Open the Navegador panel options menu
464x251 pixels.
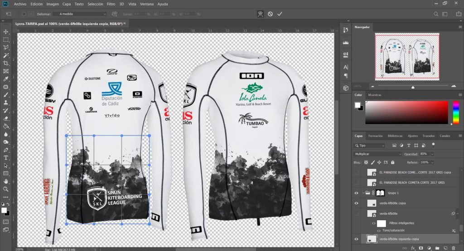tap(460, 27)
